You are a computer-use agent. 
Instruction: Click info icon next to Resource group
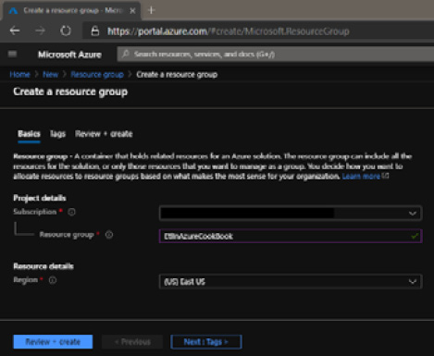point(109,235)
